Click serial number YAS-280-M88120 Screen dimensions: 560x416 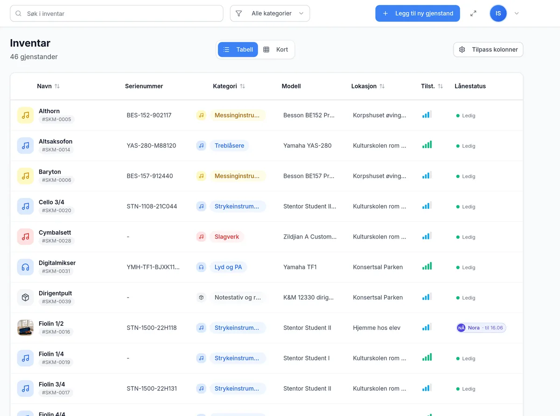pos(152,145)
